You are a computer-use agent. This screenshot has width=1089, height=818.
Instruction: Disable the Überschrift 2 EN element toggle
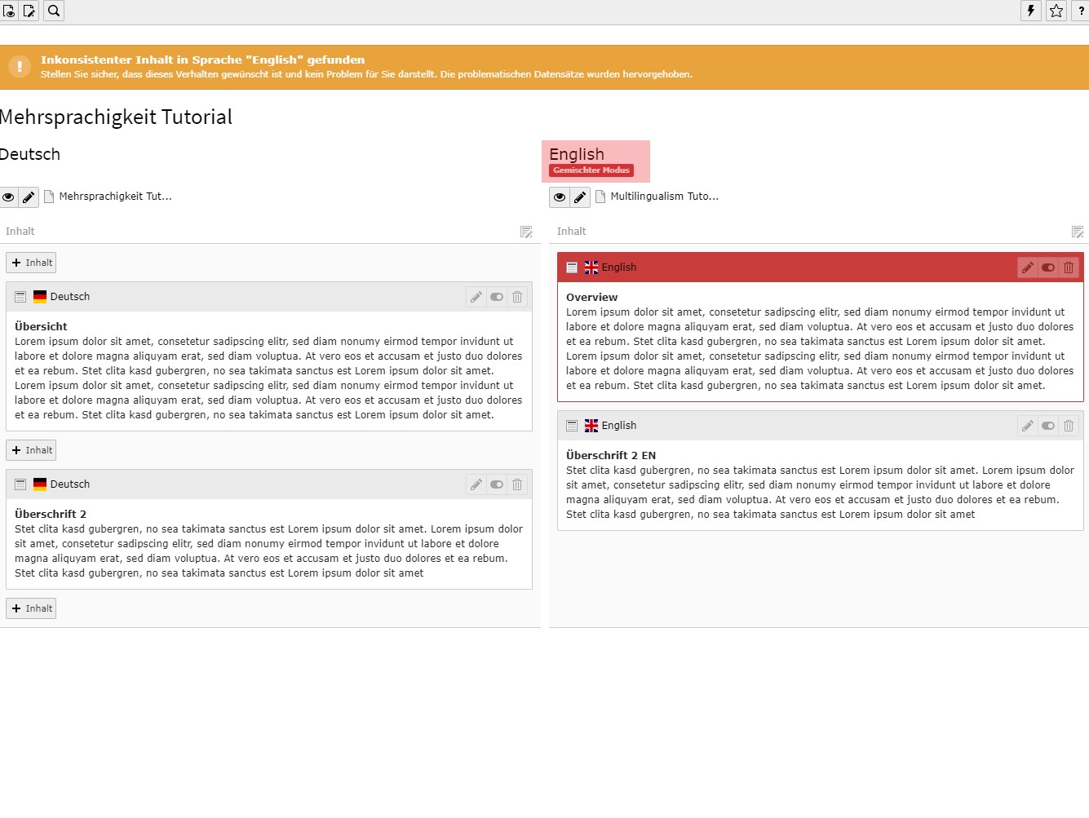[x=1048, y=426]
